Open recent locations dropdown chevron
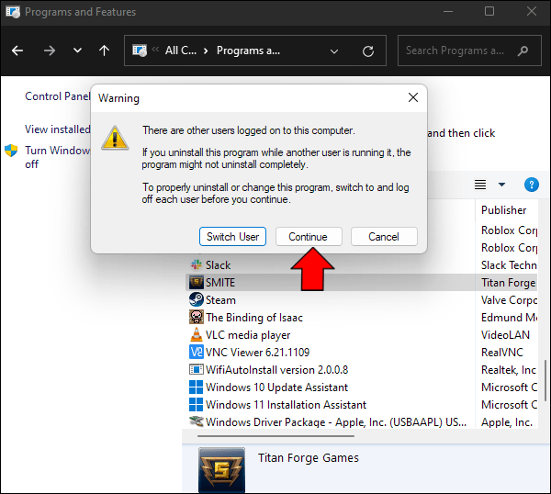Image resolution: width=551 pixels, height=494 pixels. 77,51
